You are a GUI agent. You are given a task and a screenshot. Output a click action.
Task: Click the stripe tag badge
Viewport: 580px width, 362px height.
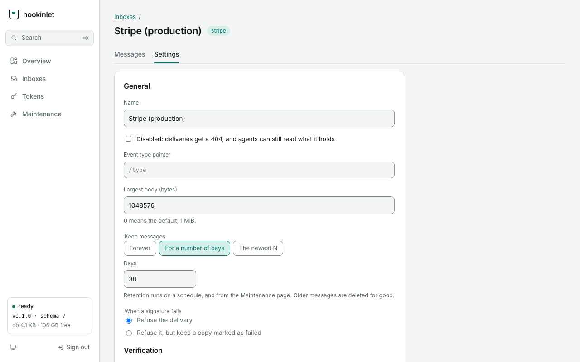coord(218,31)
